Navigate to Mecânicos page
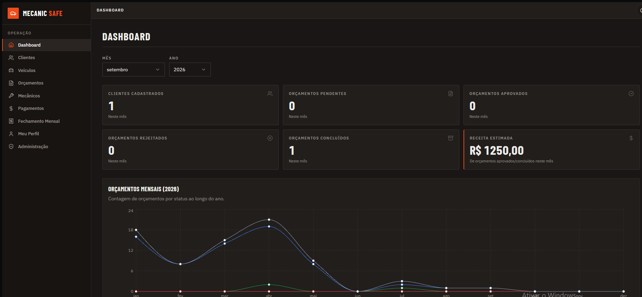 47,96
